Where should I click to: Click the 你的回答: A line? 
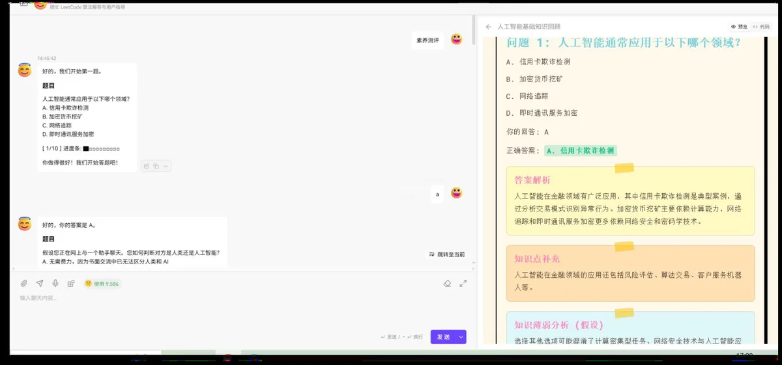527,132
